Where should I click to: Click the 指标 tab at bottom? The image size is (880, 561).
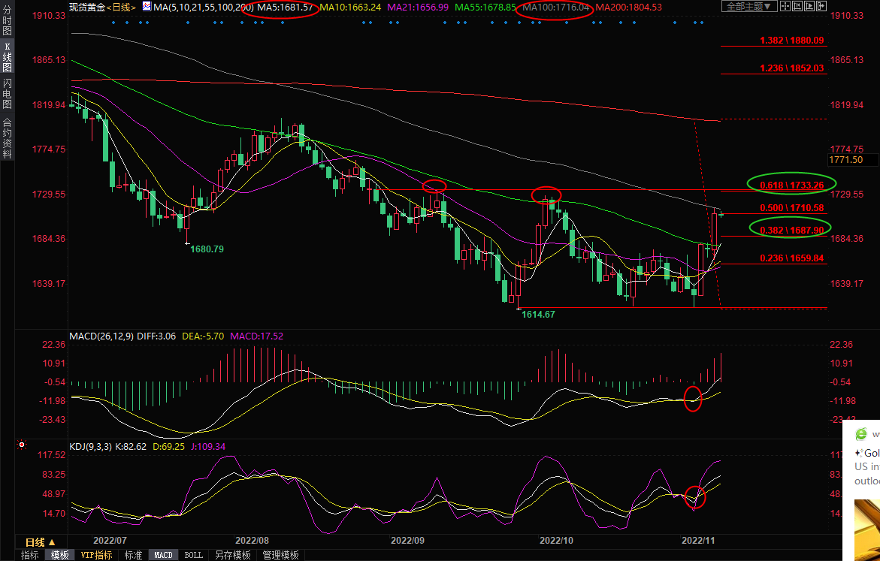tap(30, 555)
